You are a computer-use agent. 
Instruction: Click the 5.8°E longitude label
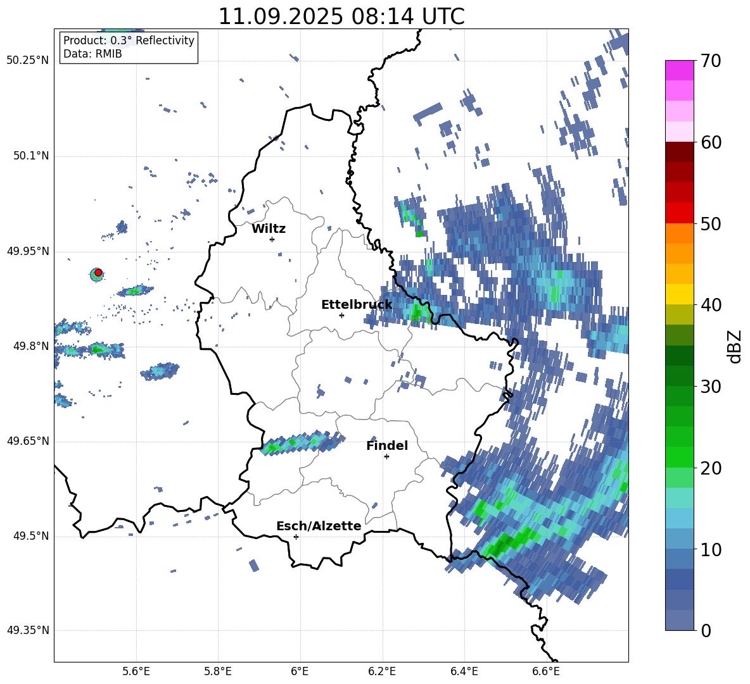pyautogui.click(x=218, y=671)
